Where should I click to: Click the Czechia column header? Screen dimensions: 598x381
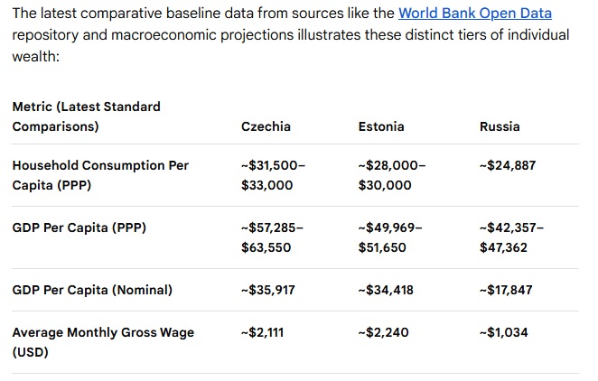click(266, 126)
